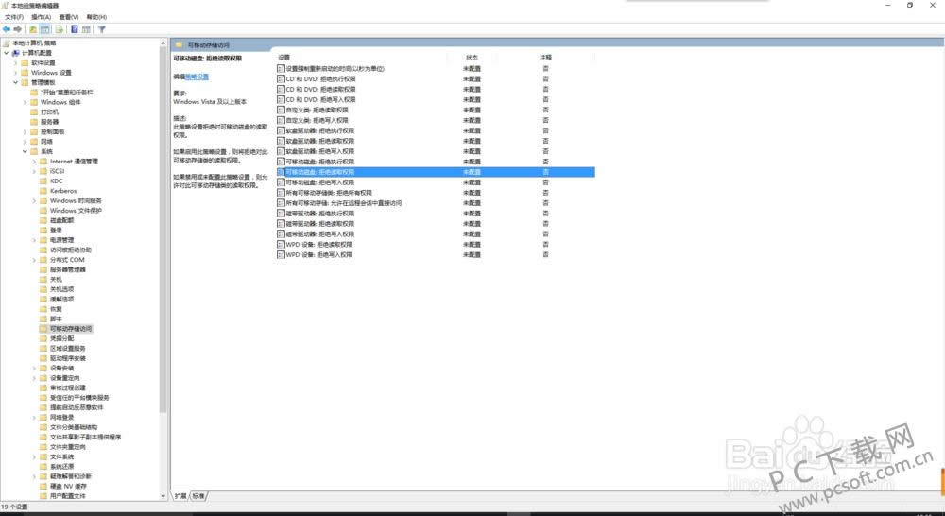Image resolution: width=945 pixels, height=516 pixels.
Task: Click the Back arrow toolbar icon
Action: tap(7, 29)
